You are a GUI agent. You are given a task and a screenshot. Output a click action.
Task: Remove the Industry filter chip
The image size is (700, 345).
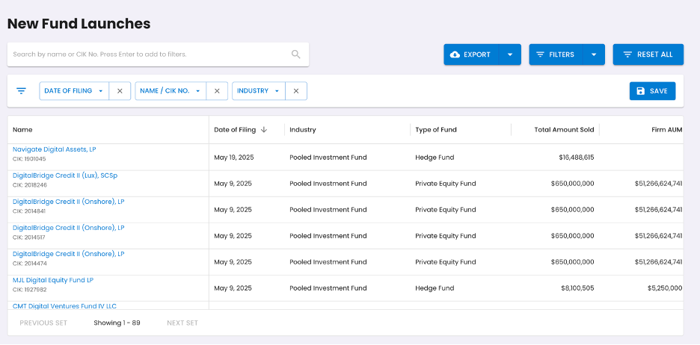click(296, 91)
